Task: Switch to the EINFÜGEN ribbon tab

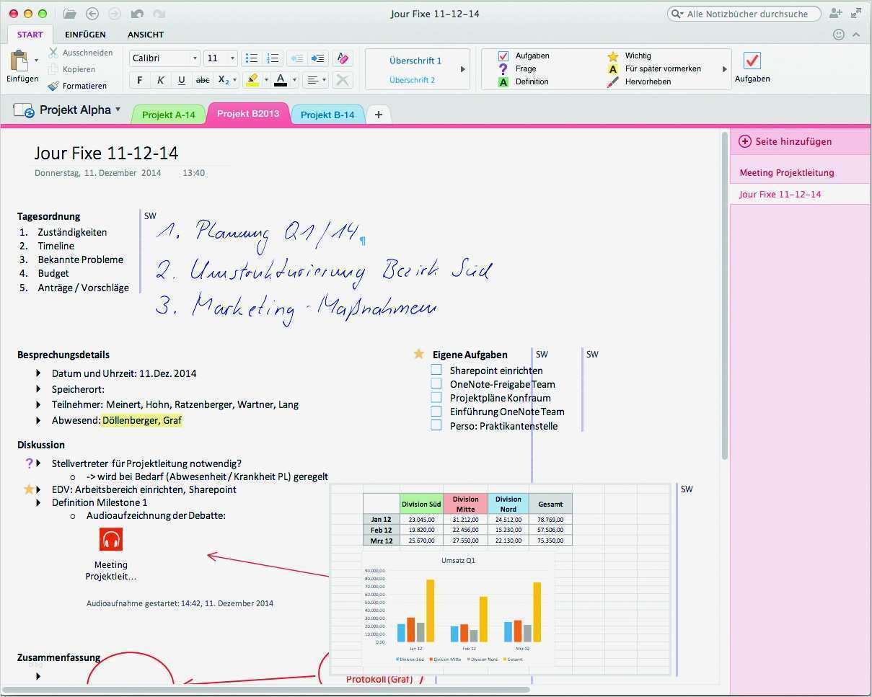Action: [x=85, y=34]
